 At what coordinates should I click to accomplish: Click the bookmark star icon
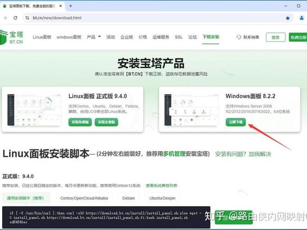(x=287, y=18)
